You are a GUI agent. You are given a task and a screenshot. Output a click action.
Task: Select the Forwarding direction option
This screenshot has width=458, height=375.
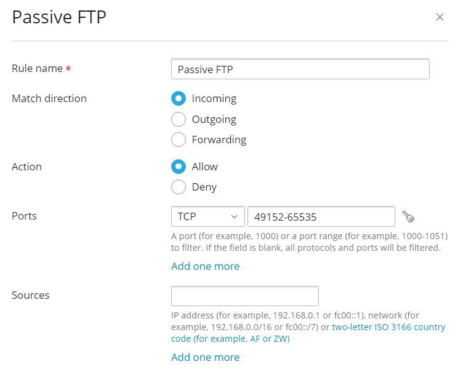(179, 140)
